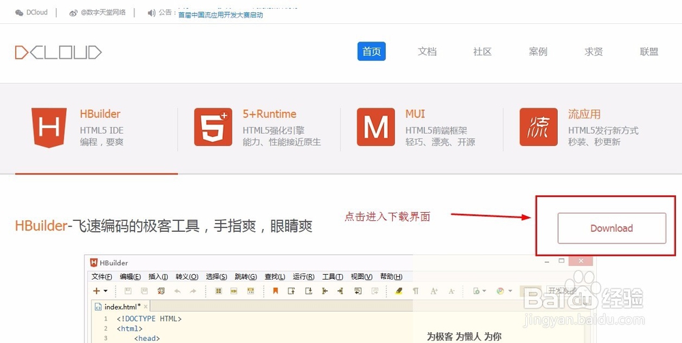Click the text 编程，要爽
682x343 pixels.
102,142
